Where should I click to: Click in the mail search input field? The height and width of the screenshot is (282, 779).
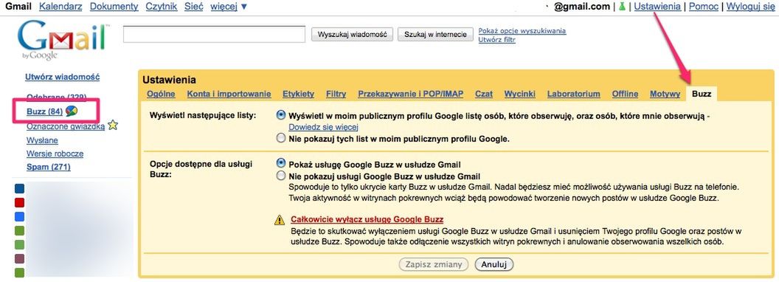coord(214,34)
